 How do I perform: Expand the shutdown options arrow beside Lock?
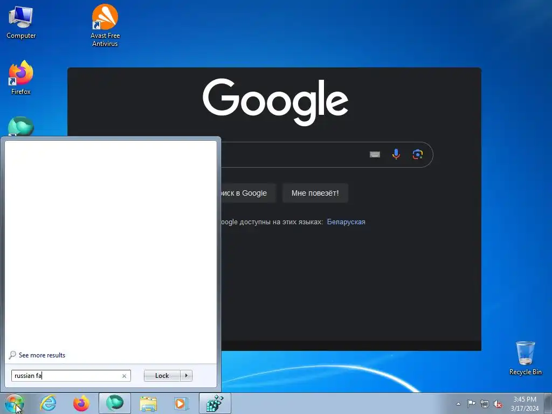(186, 376)
